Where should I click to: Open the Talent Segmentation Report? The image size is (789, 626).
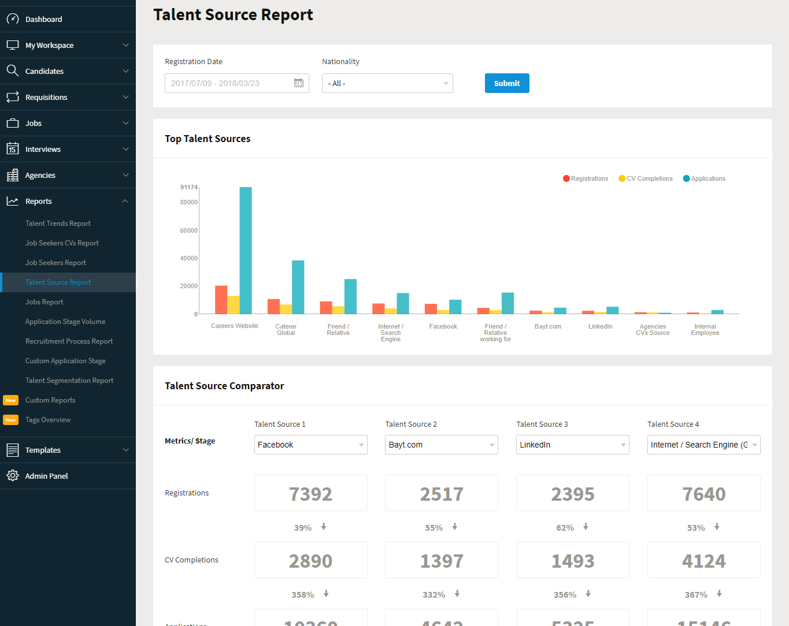click(x=69, y=380)
